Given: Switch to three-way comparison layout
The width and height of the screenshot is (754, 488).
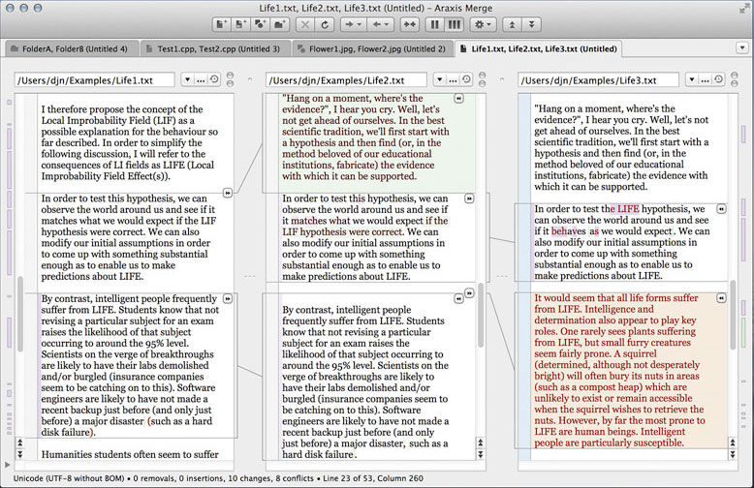Looking at the screenshot, I should (455, 22).
